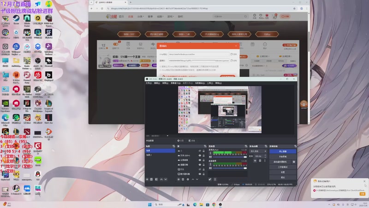Increase transition duration with stepper arrow
The height and width of the screenshot is (208, 369).
(265, 155)
